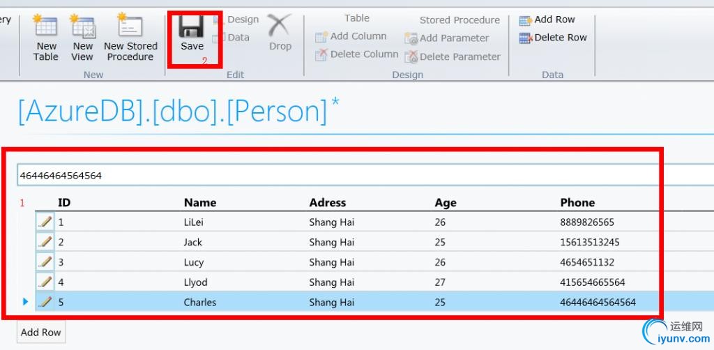Click the Adress column header
Screen dimensions: 714x350
(x=328, y=202)
